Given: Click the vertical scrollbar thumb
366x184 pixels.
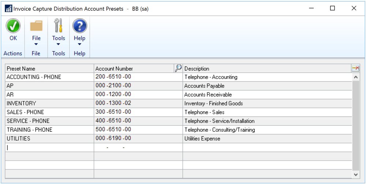Looking at the screenshot, I should pos(356,126).
